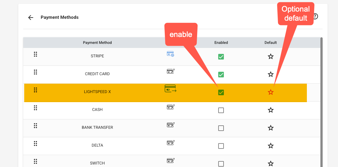Uncheck the CREDIT CARD enabled checkbox

pyautogui.click(x=221, y=75)
